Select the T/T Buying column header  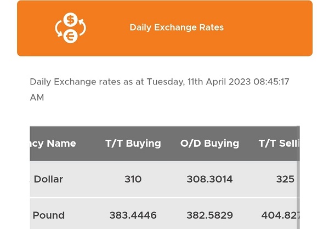coord(133,144)
